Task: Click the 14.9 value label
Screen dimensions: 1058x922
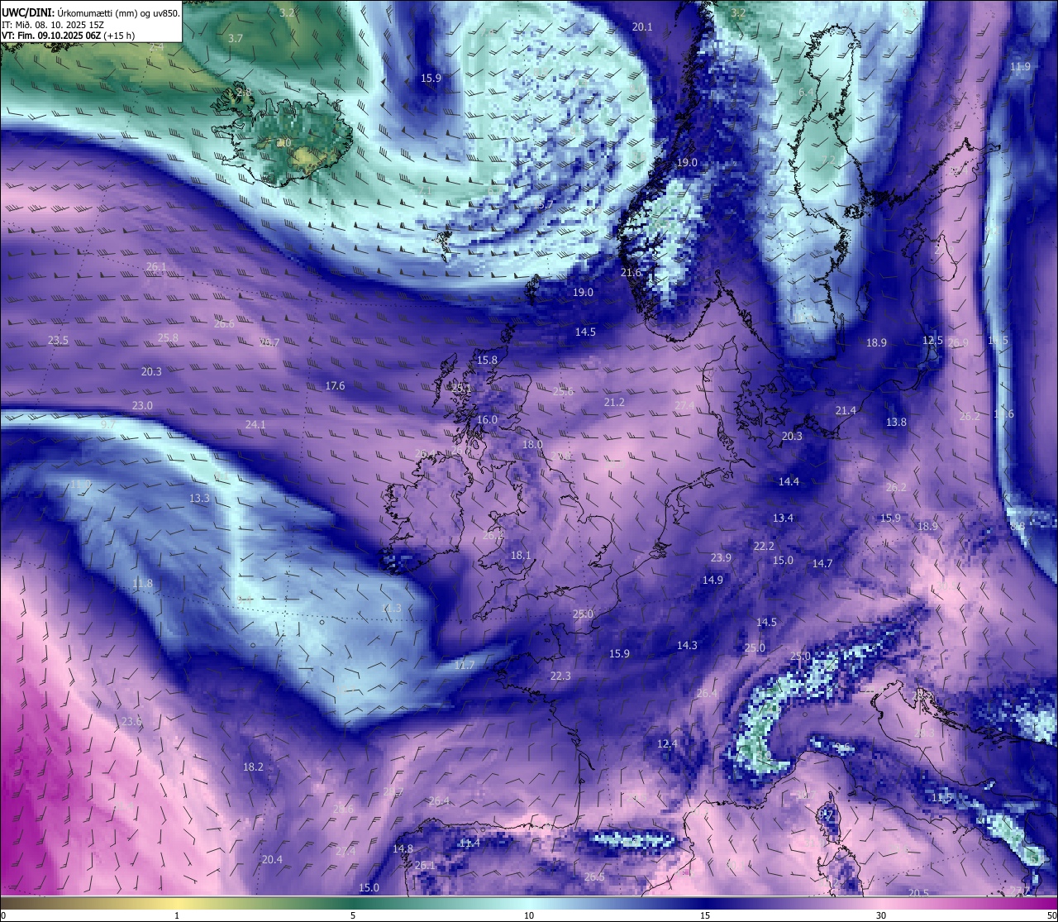Action: 712,580
